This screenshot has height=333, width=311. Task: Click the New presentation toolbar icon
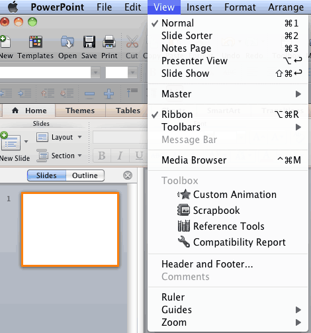5,42
